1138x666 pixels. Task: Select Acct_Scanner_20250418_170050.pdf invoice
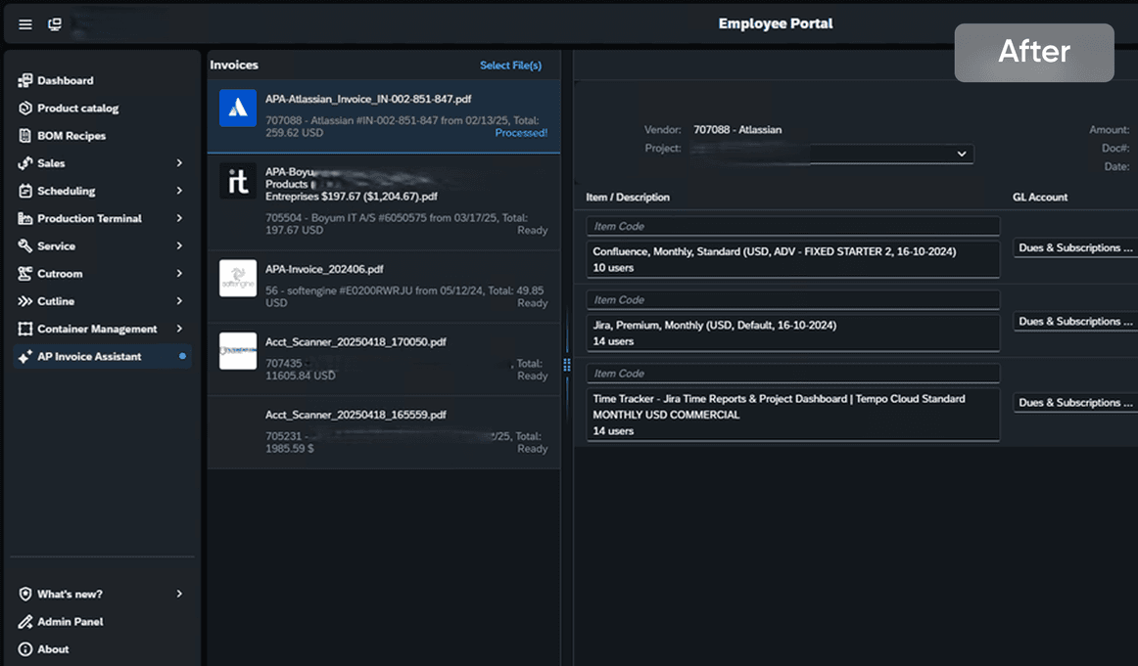pyautogui.click(x=384, y=359)
